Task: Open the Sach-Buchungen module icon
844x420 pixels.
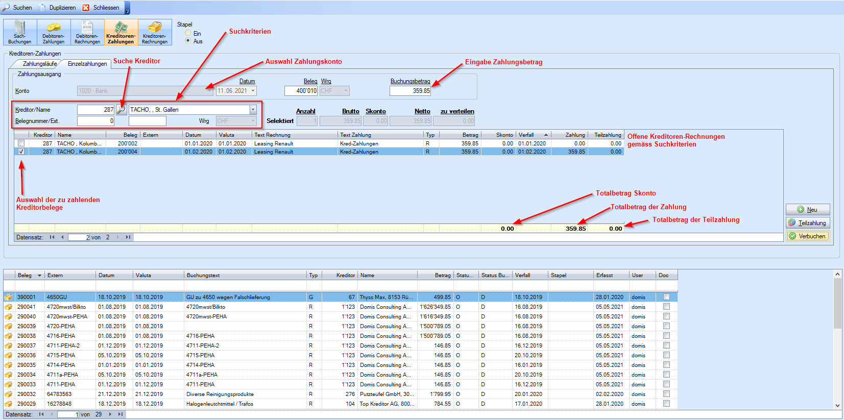Action: tap(20, 32)
